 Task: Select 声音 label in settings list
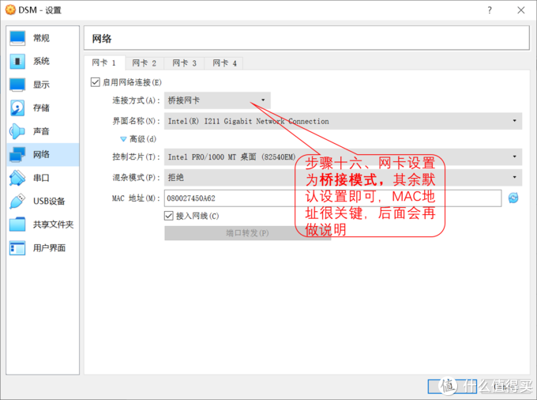pyautogui.click(x=41, y=131)
